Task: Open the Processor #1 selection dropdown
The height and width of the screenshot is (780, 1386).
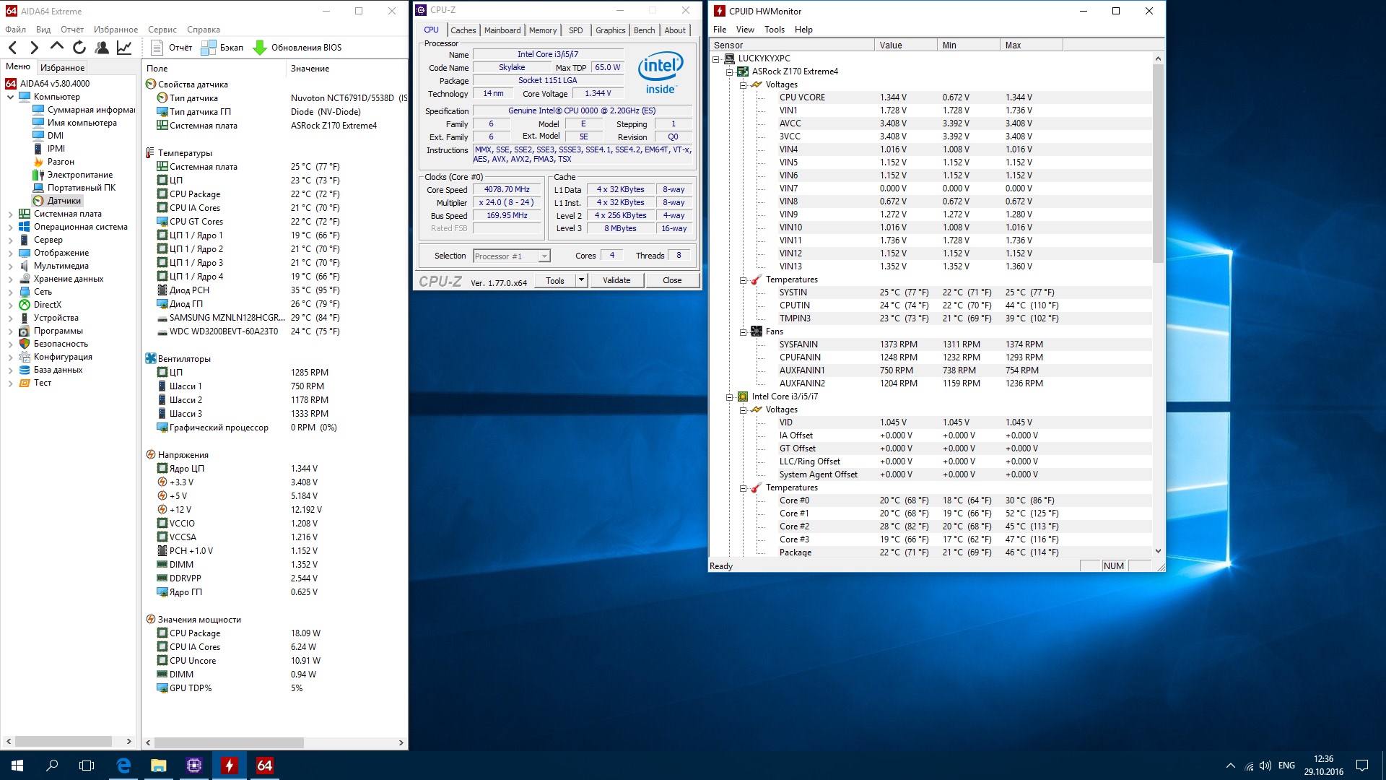Action: pyautogui.click(x=544, y=256)
